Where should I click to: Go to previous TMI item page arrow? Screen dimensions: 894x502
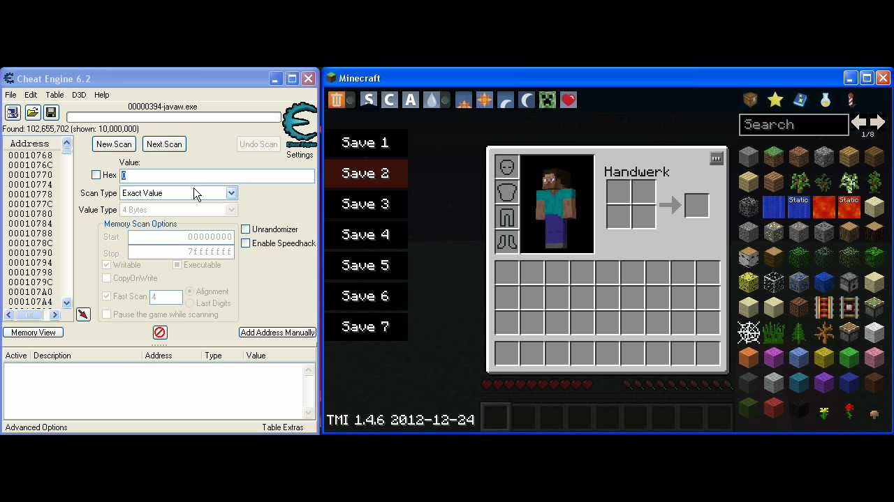[859, 123]
